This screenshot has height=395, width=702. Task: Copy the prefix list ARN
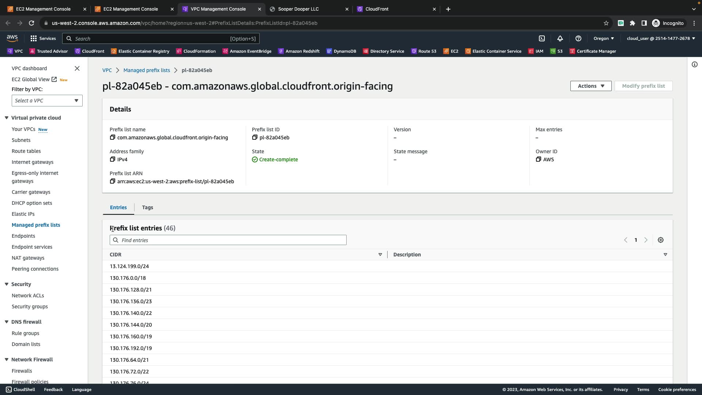pyautogui.click(x=113, y=181)
